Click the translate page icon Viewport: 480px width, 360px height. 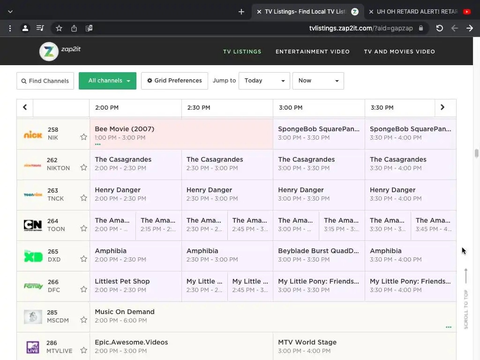[89, 29]
